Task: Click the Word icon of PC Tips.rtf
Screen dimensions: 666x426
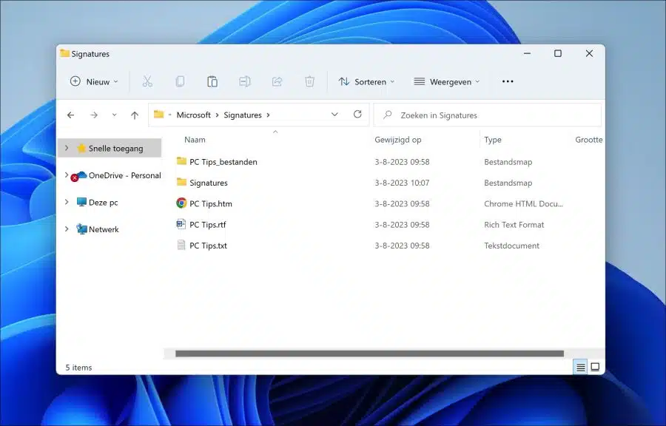Action: click(181, 224)
